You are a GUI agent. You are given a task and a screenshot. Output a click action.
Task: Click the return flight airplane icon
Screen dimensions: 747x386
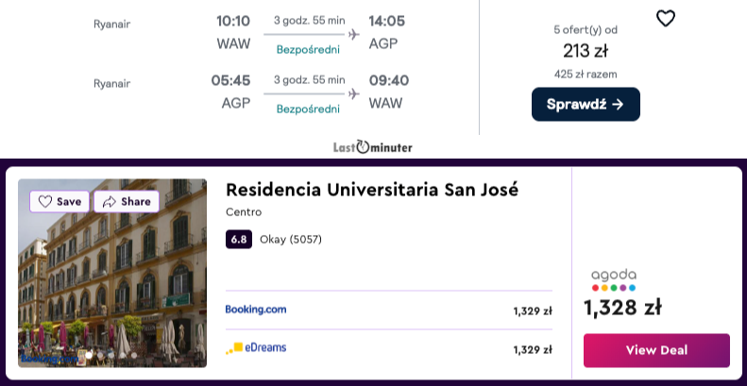pos(354,94)
